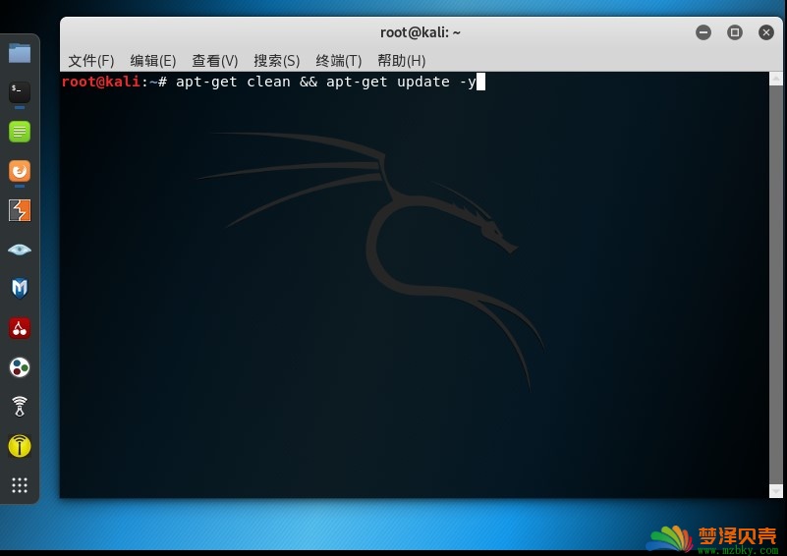The image size is (787, 556).
Task: Open the 终端(T) menu
Action: point(339,61)
